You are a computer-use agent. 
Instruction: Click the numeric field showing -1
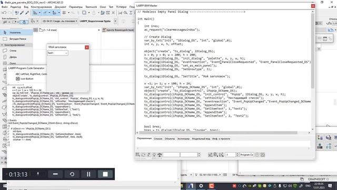(231, 155)
